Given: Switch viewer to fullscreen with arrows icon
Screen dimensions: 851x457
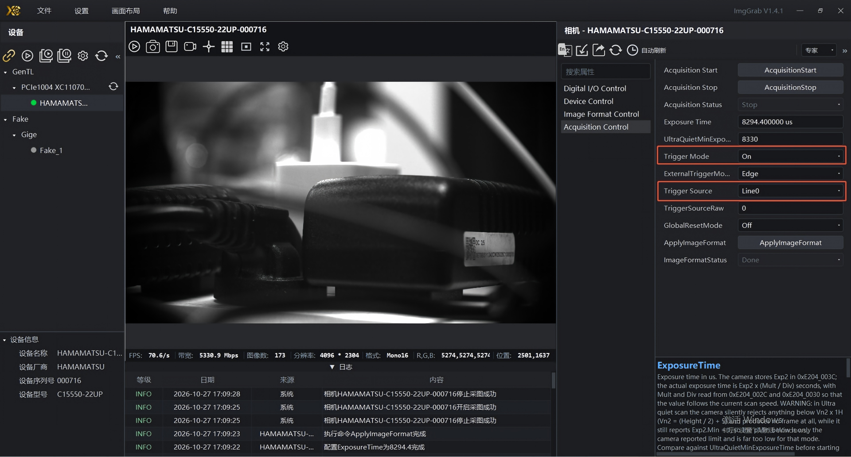Looking at the screenshot, I should [265, 46].
